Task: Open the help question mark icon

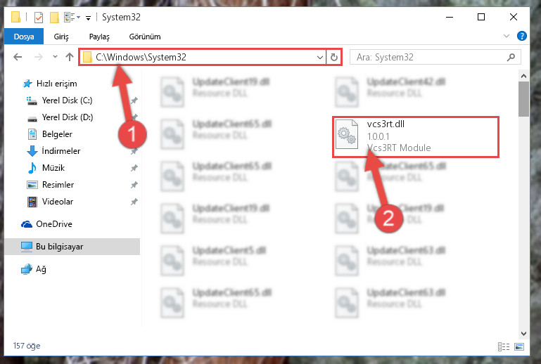Action: pyautogui.click(x=522, y=36)
